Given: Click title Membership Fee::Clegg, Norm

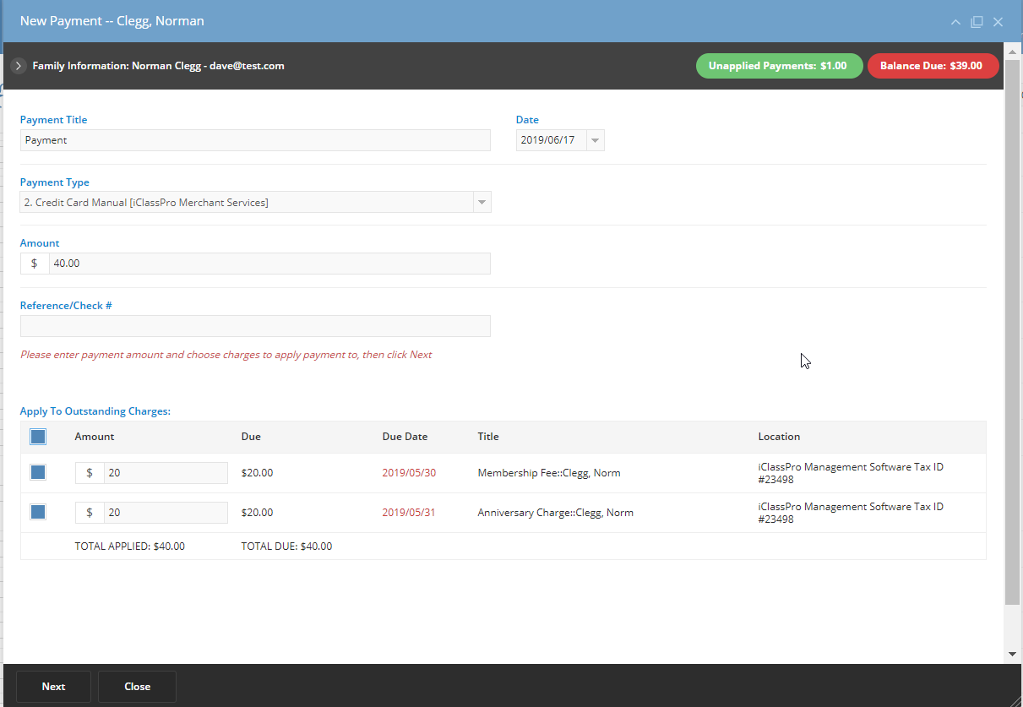Looking at the screenshot, I should [x=549, y=473].
